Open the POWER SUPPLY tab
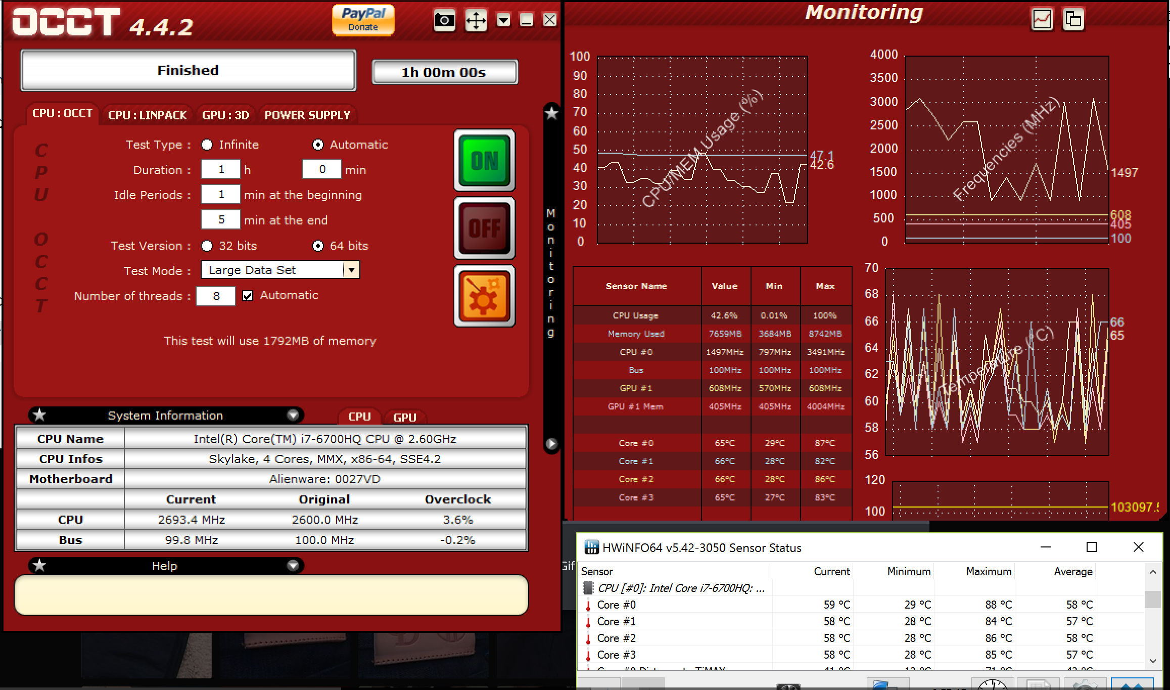Viewport: 1170px width, 690px height. (307, 115)
